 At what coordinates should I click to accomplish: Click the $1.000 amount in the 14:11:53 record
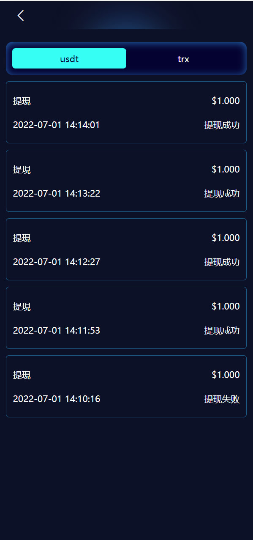pyautogui.click(x=226, y=306)
